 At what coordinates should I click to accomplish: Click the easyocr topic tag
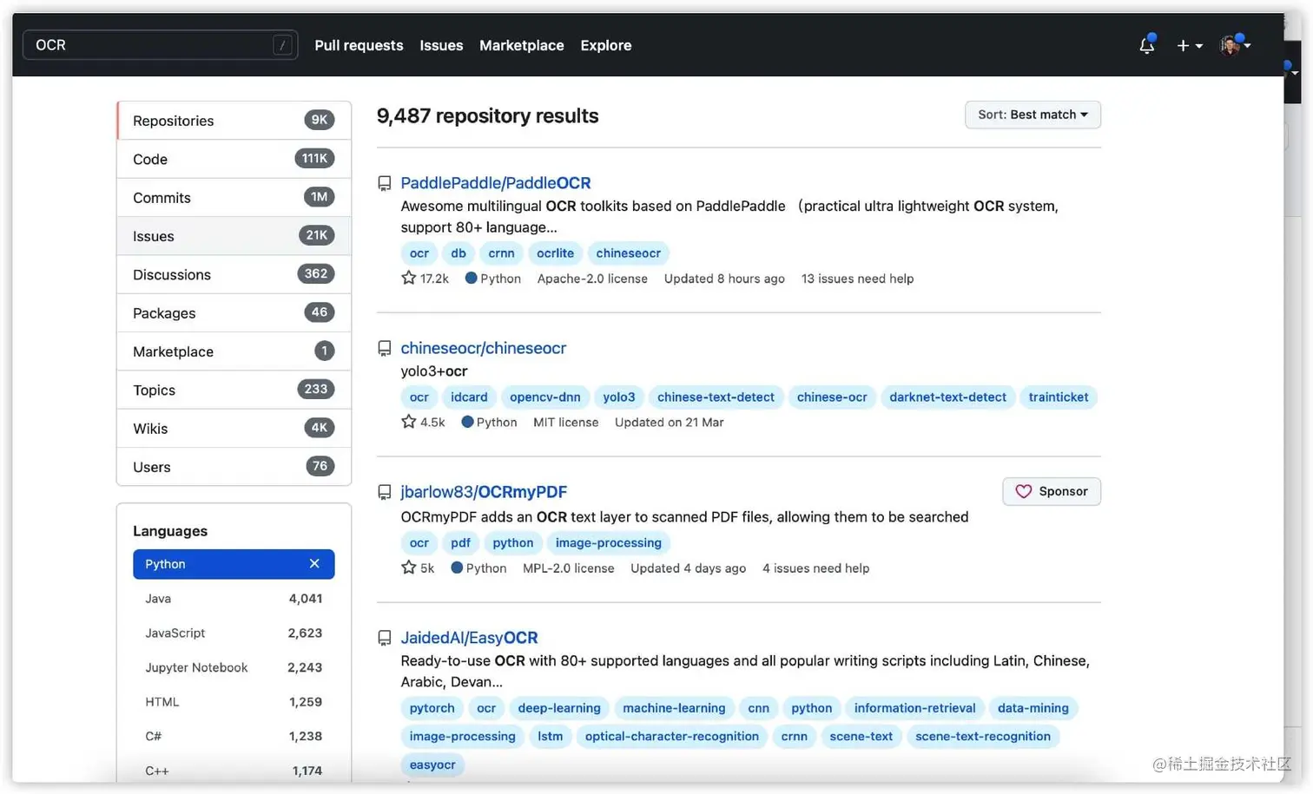[x=432, y=765]
